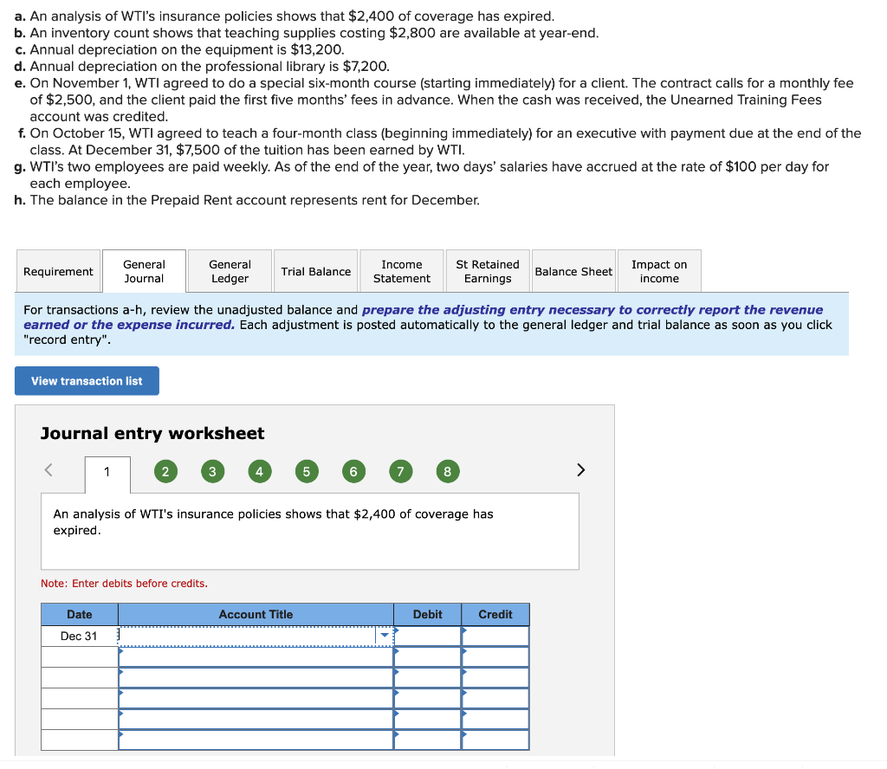Image resolution: width=887 pixels, height=769 pixels.
Task: View the Income Statement tab
Action: 402,271
